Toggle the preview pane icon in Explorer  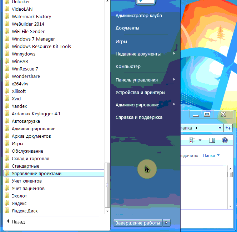click(x=212, y=140)
